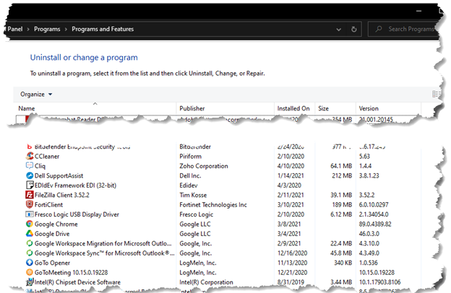Screen dimensions: 451x293
Task: Go to the Panel breadcrumb
Action: tap(15, 29)
